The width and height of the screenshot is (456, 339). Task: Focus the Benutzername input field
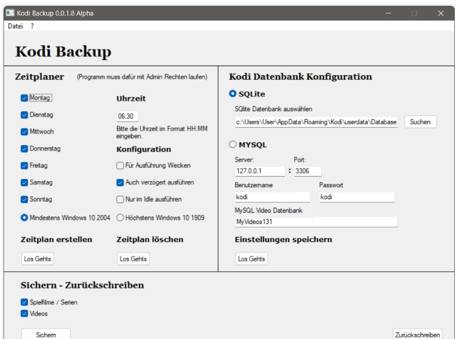coord(272,197)
